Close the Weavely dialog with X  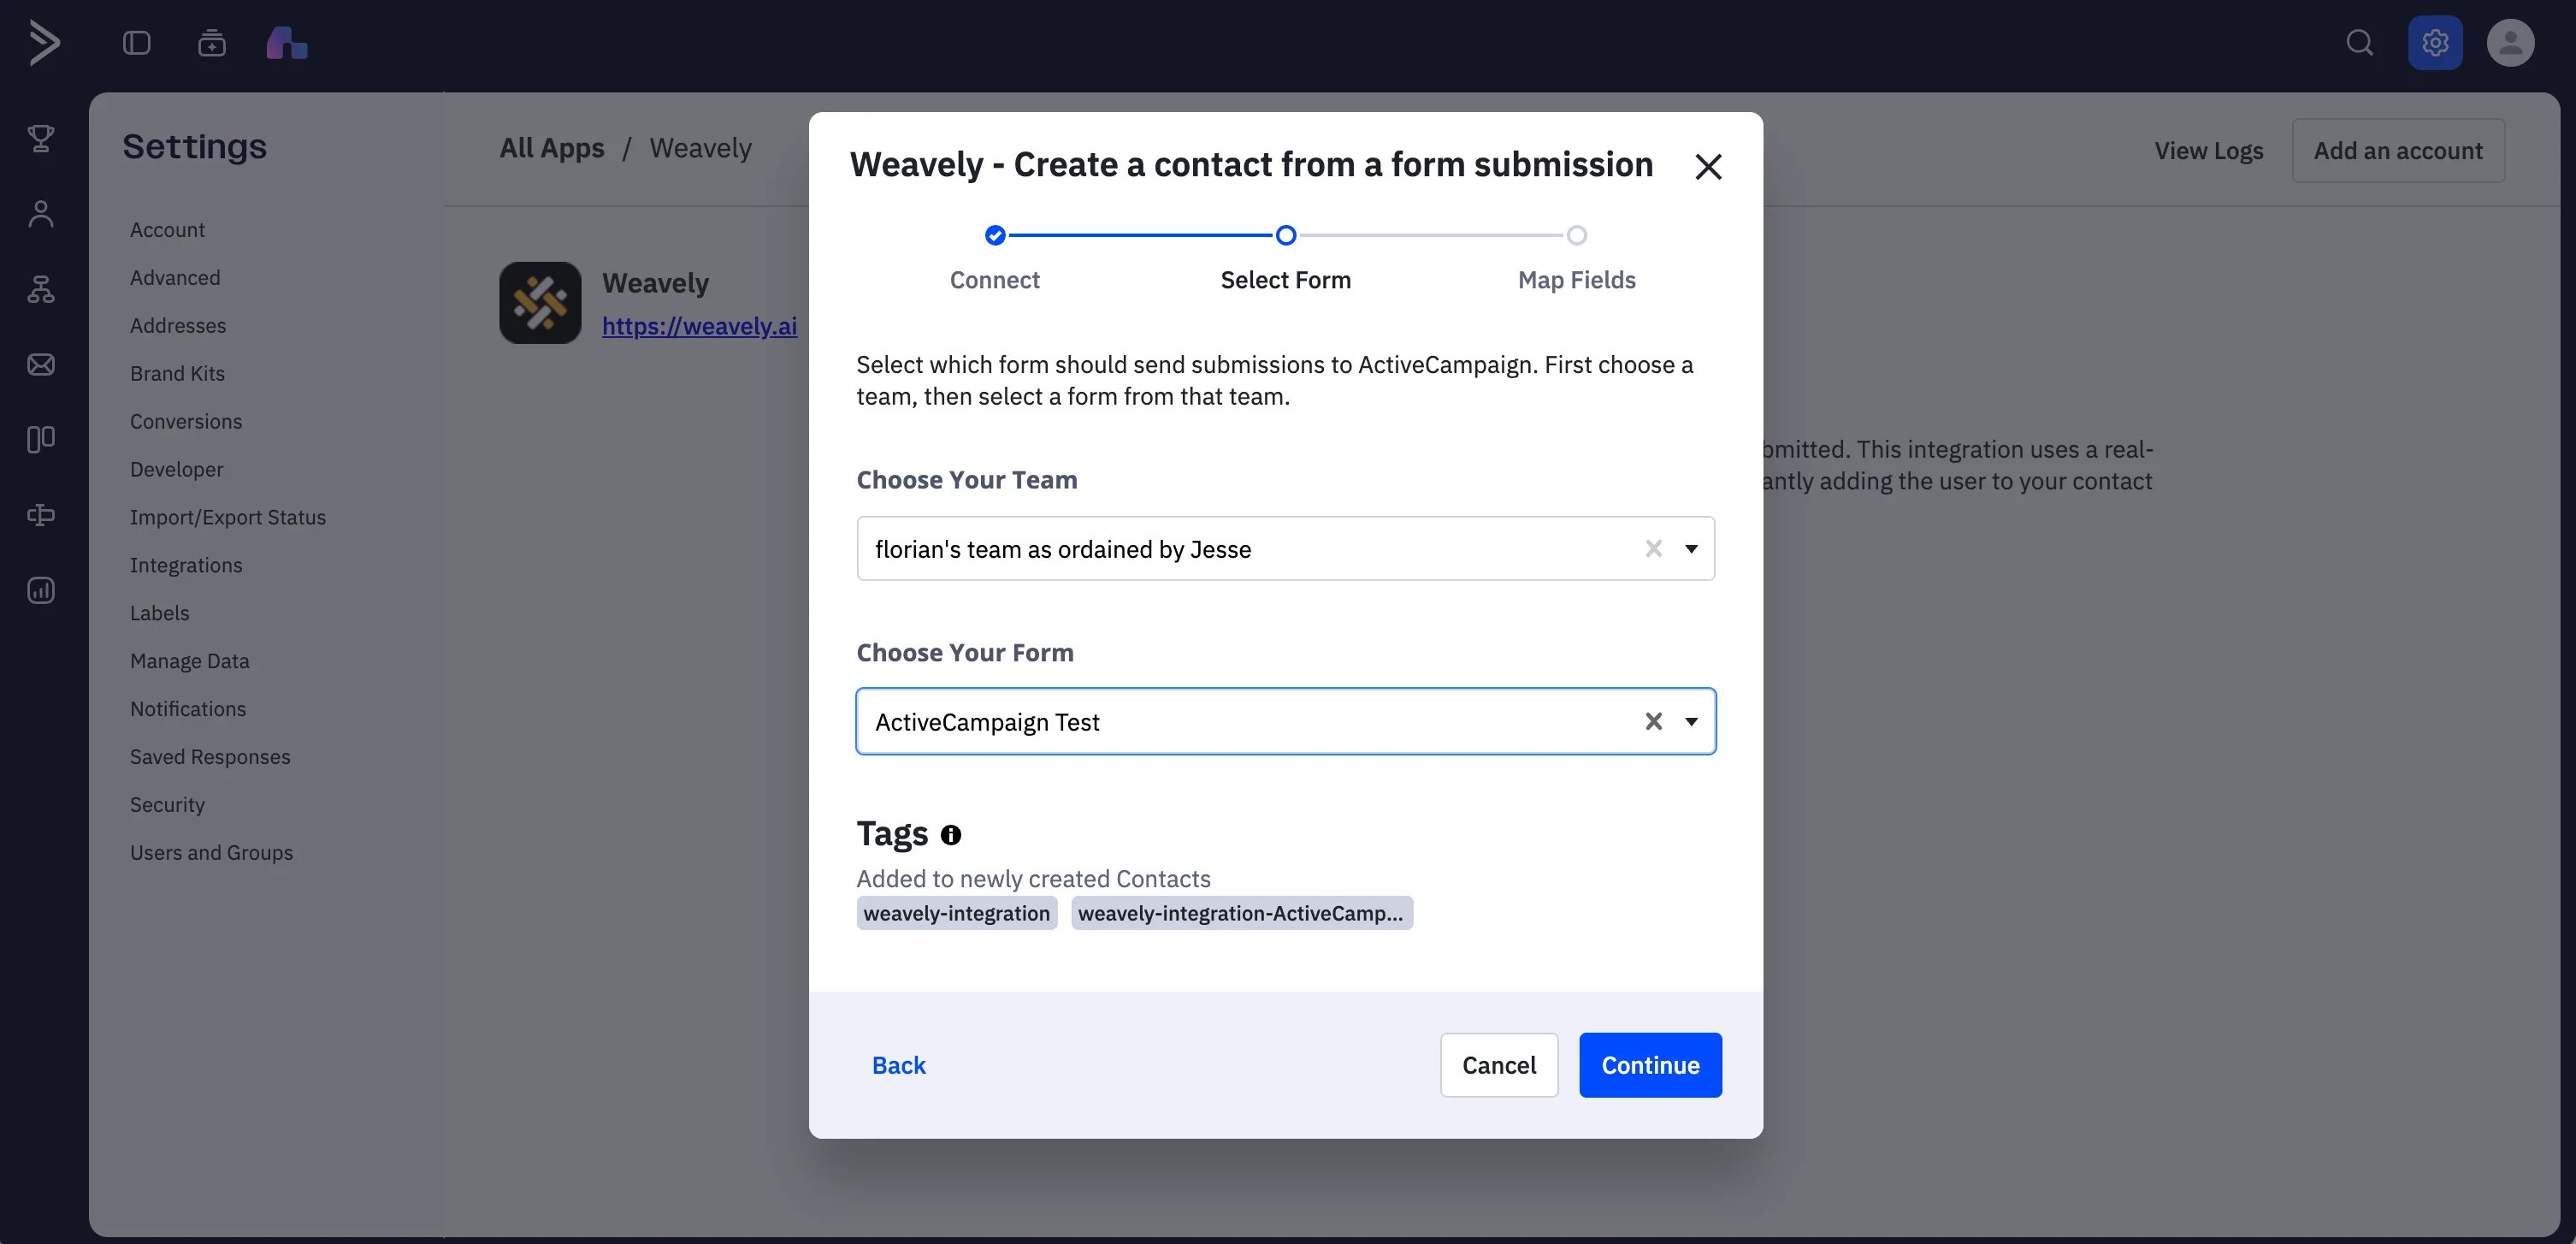point(1708,166)
